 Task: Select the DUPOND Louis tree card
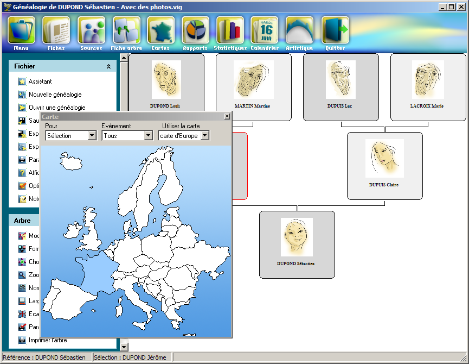[166, 83]
